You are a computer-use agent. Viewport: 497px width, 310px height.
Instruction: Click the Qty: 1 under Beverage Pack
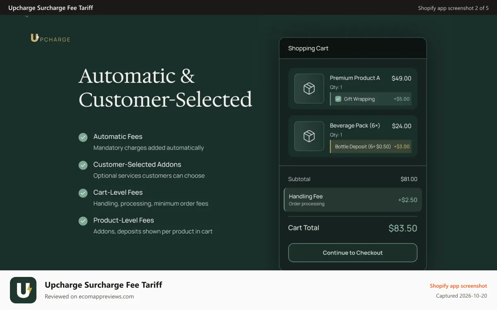point(336,135)
